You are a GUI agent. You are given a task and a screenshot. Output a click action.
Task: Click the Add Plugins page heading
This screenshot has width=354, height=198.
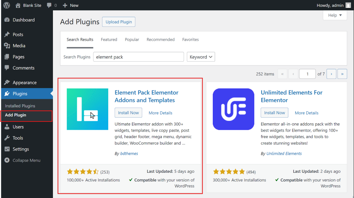coord(80,22)
